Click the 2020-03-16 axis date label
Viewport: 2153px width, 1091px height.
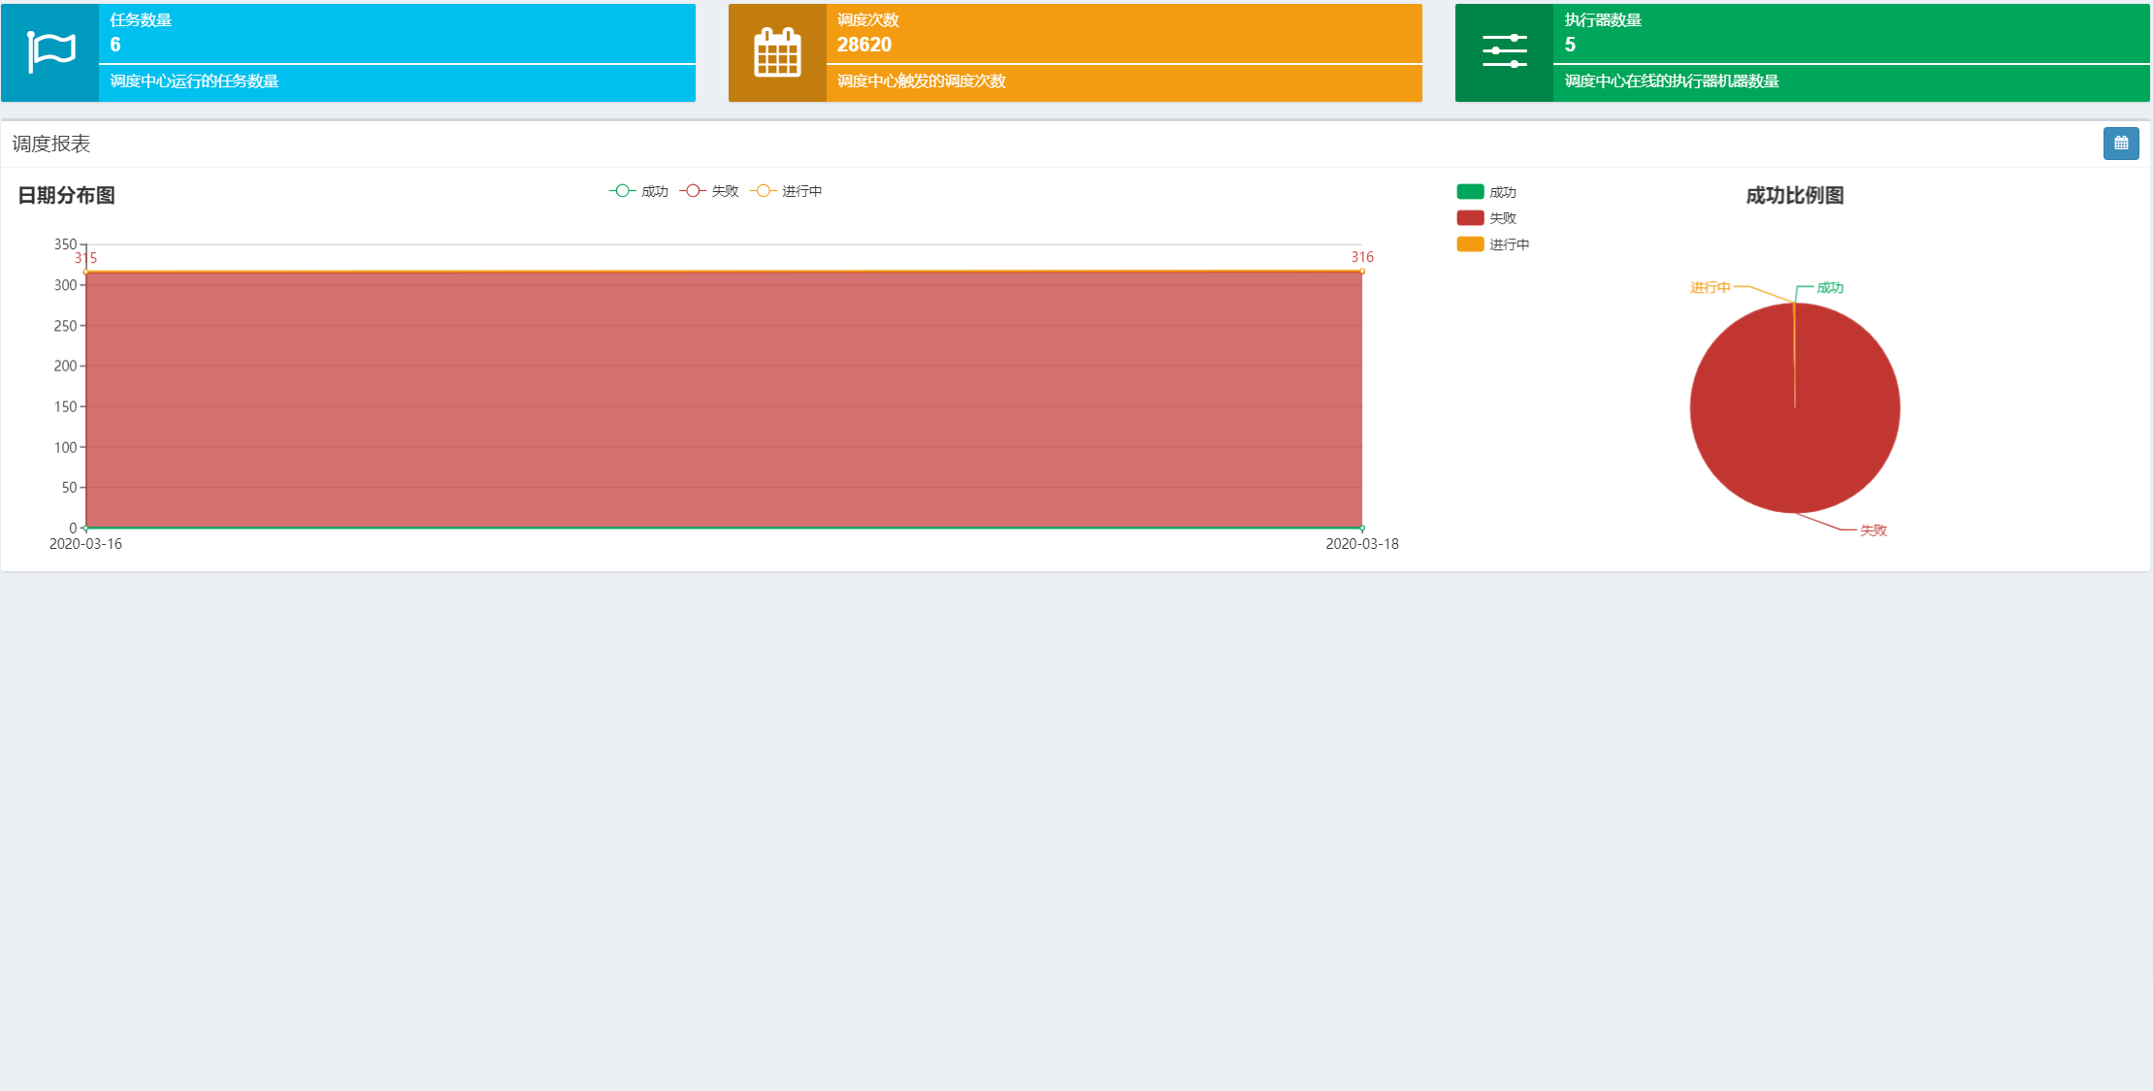[x=85, y=544]
